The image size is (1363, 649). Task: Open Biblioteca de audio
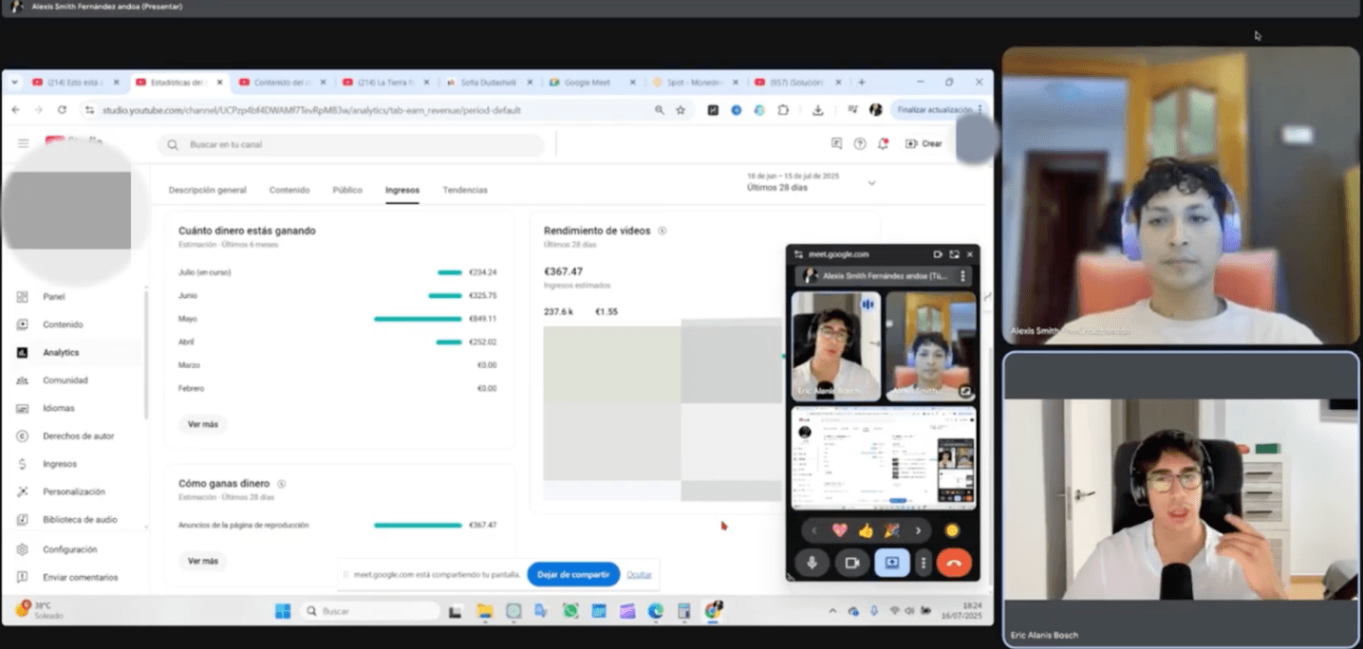(x=80, y=520)
